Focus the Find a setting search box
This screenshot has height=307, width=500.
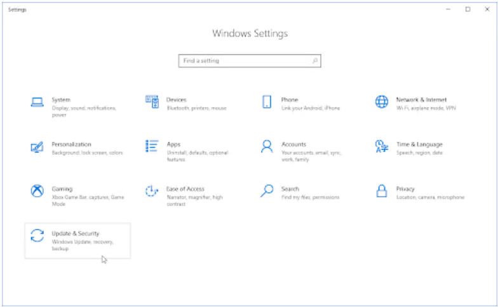click(245, 61)
